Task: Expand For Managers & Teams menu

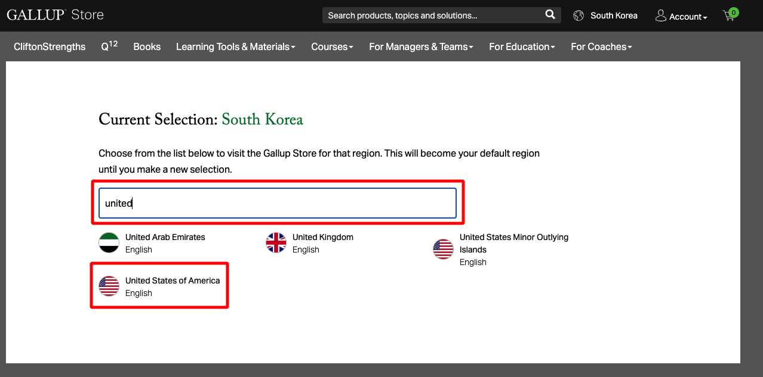Action: coord(421,46)
